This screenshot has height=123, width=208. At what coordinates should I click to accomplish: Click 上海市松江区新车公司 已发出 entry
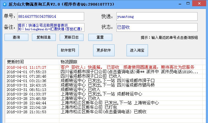coord(110,103)
